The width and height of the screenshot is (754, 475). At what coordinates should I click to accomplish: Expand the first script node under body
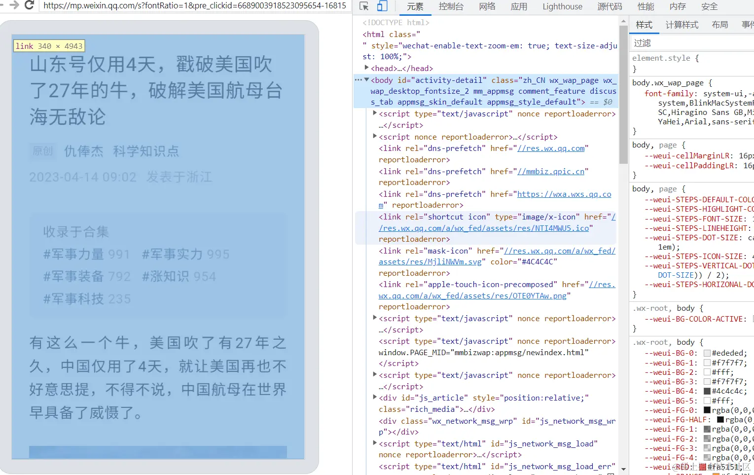pos(375,113)
